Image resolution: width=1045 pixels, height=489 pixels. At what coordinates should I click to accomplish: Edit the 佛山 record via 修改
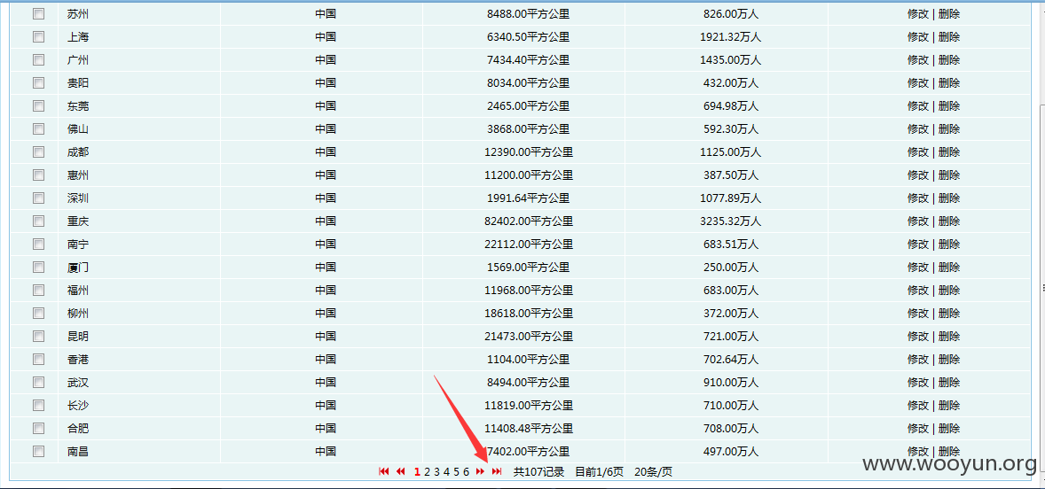pos(918,129)
